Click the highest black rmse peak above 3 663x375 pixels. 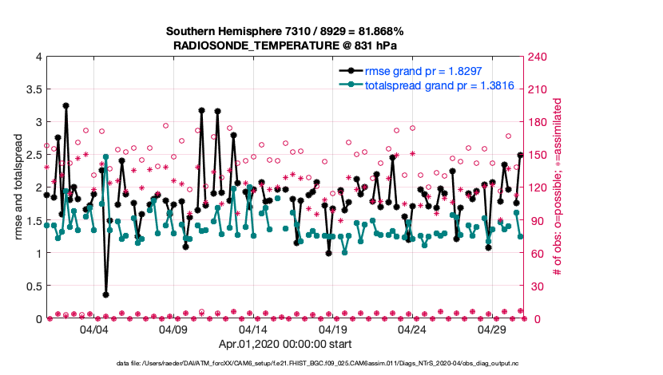(x=66, y=105)
